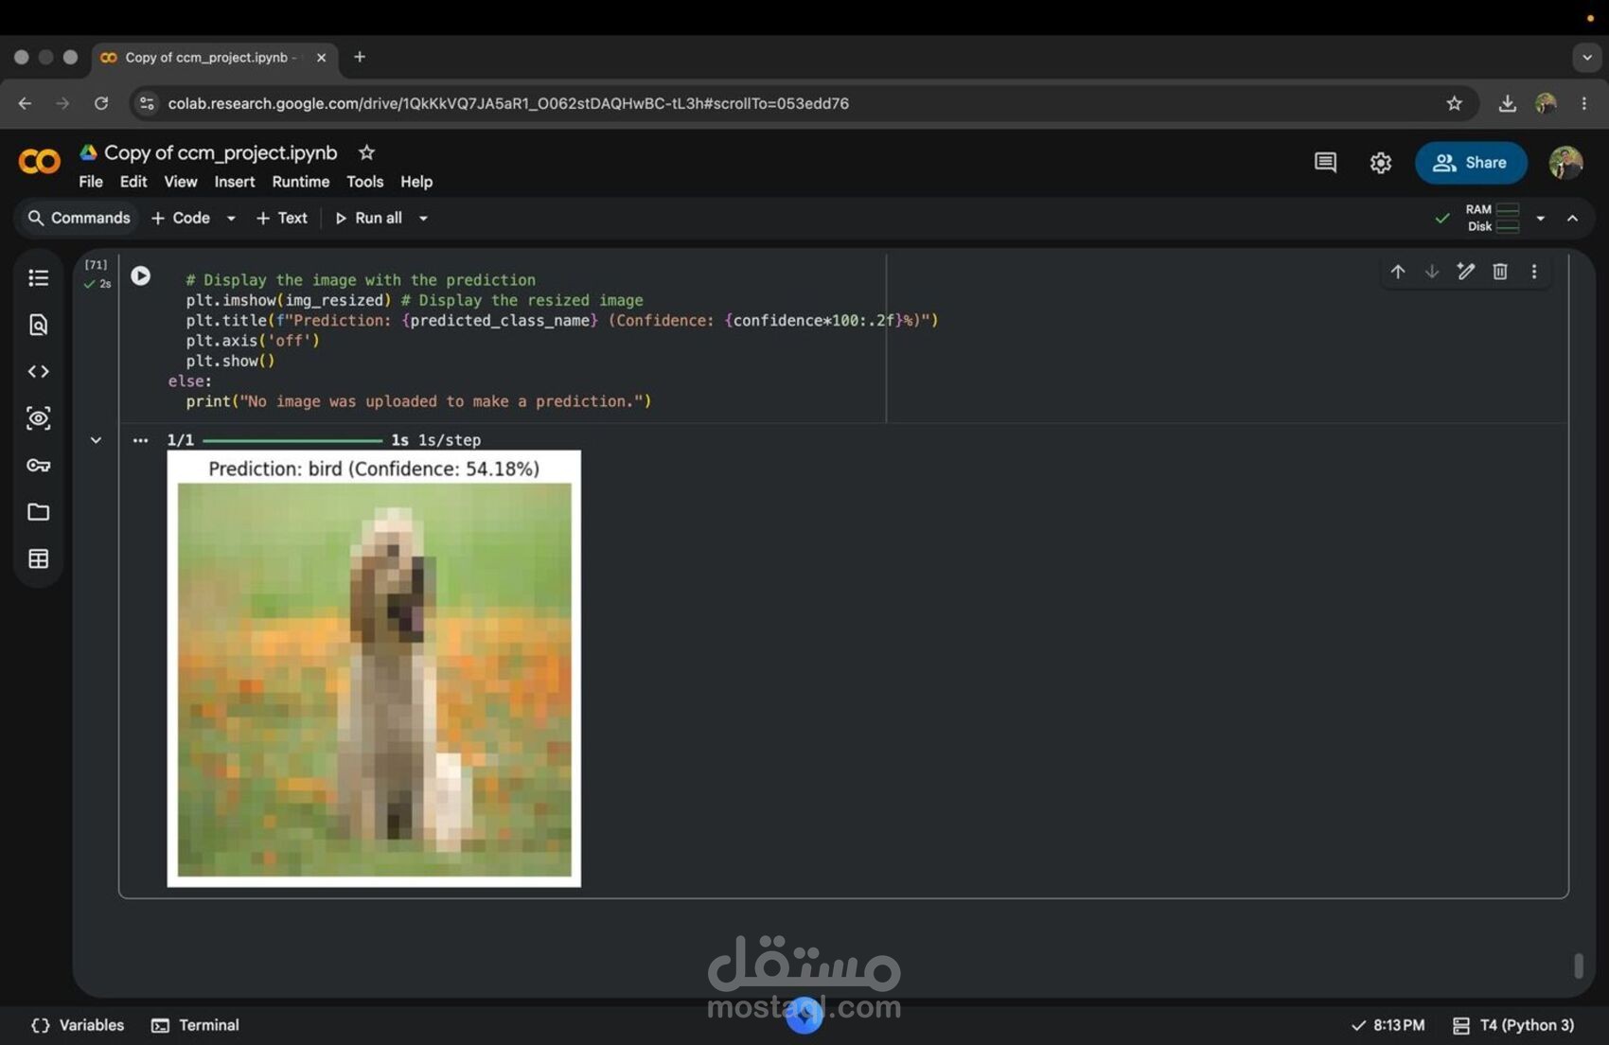Open the Tools menu
Screen dimensions: 1609x1045
coord(364,182)
